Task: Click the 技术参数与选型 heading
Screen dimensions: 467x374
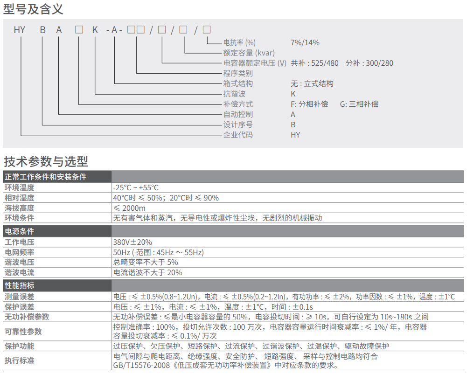Action: click(x=46, y=162)
